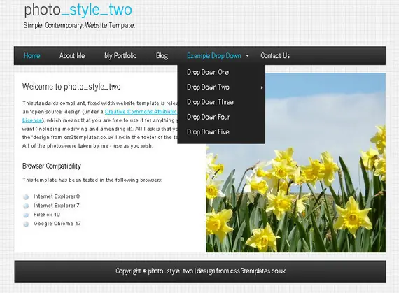
Task: Click the daffodils photo
Action: tap(295, 163)
